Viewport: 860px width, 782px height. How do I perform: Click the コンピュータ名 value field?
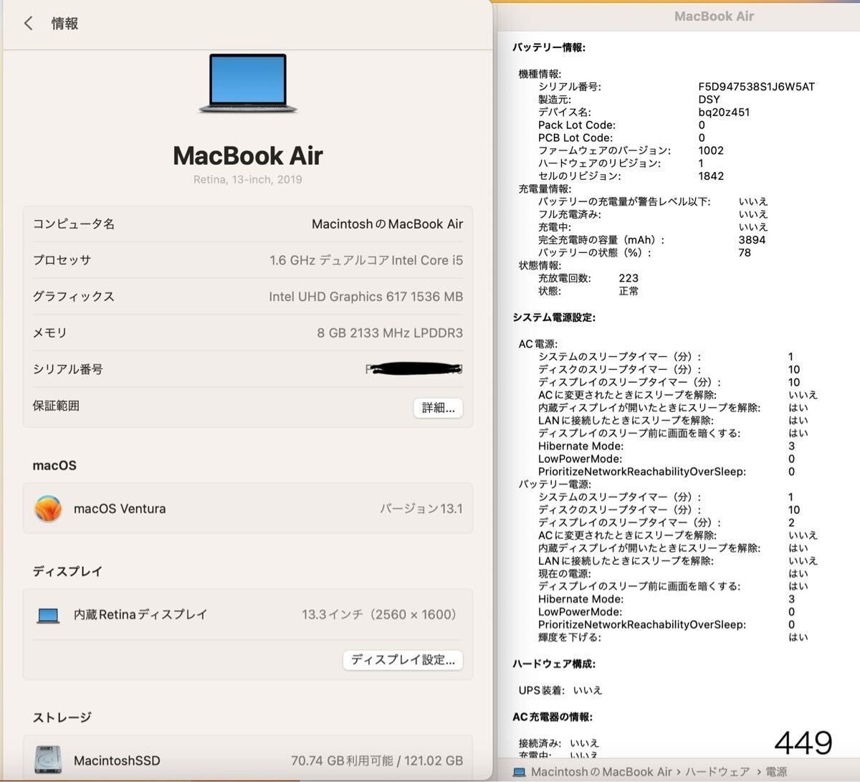(x=387, y=224)
